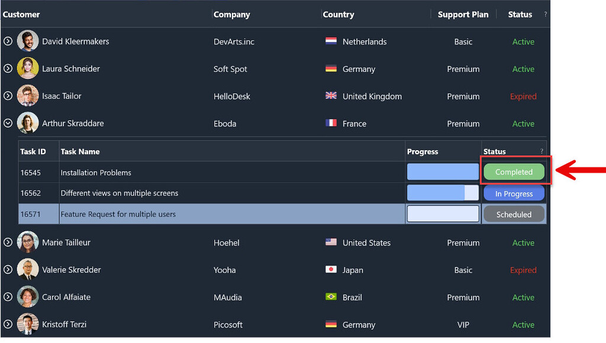Expand the Valerie Skredder row
The image size is (606, 343).
pyautogui.click(x=8, y=270)
